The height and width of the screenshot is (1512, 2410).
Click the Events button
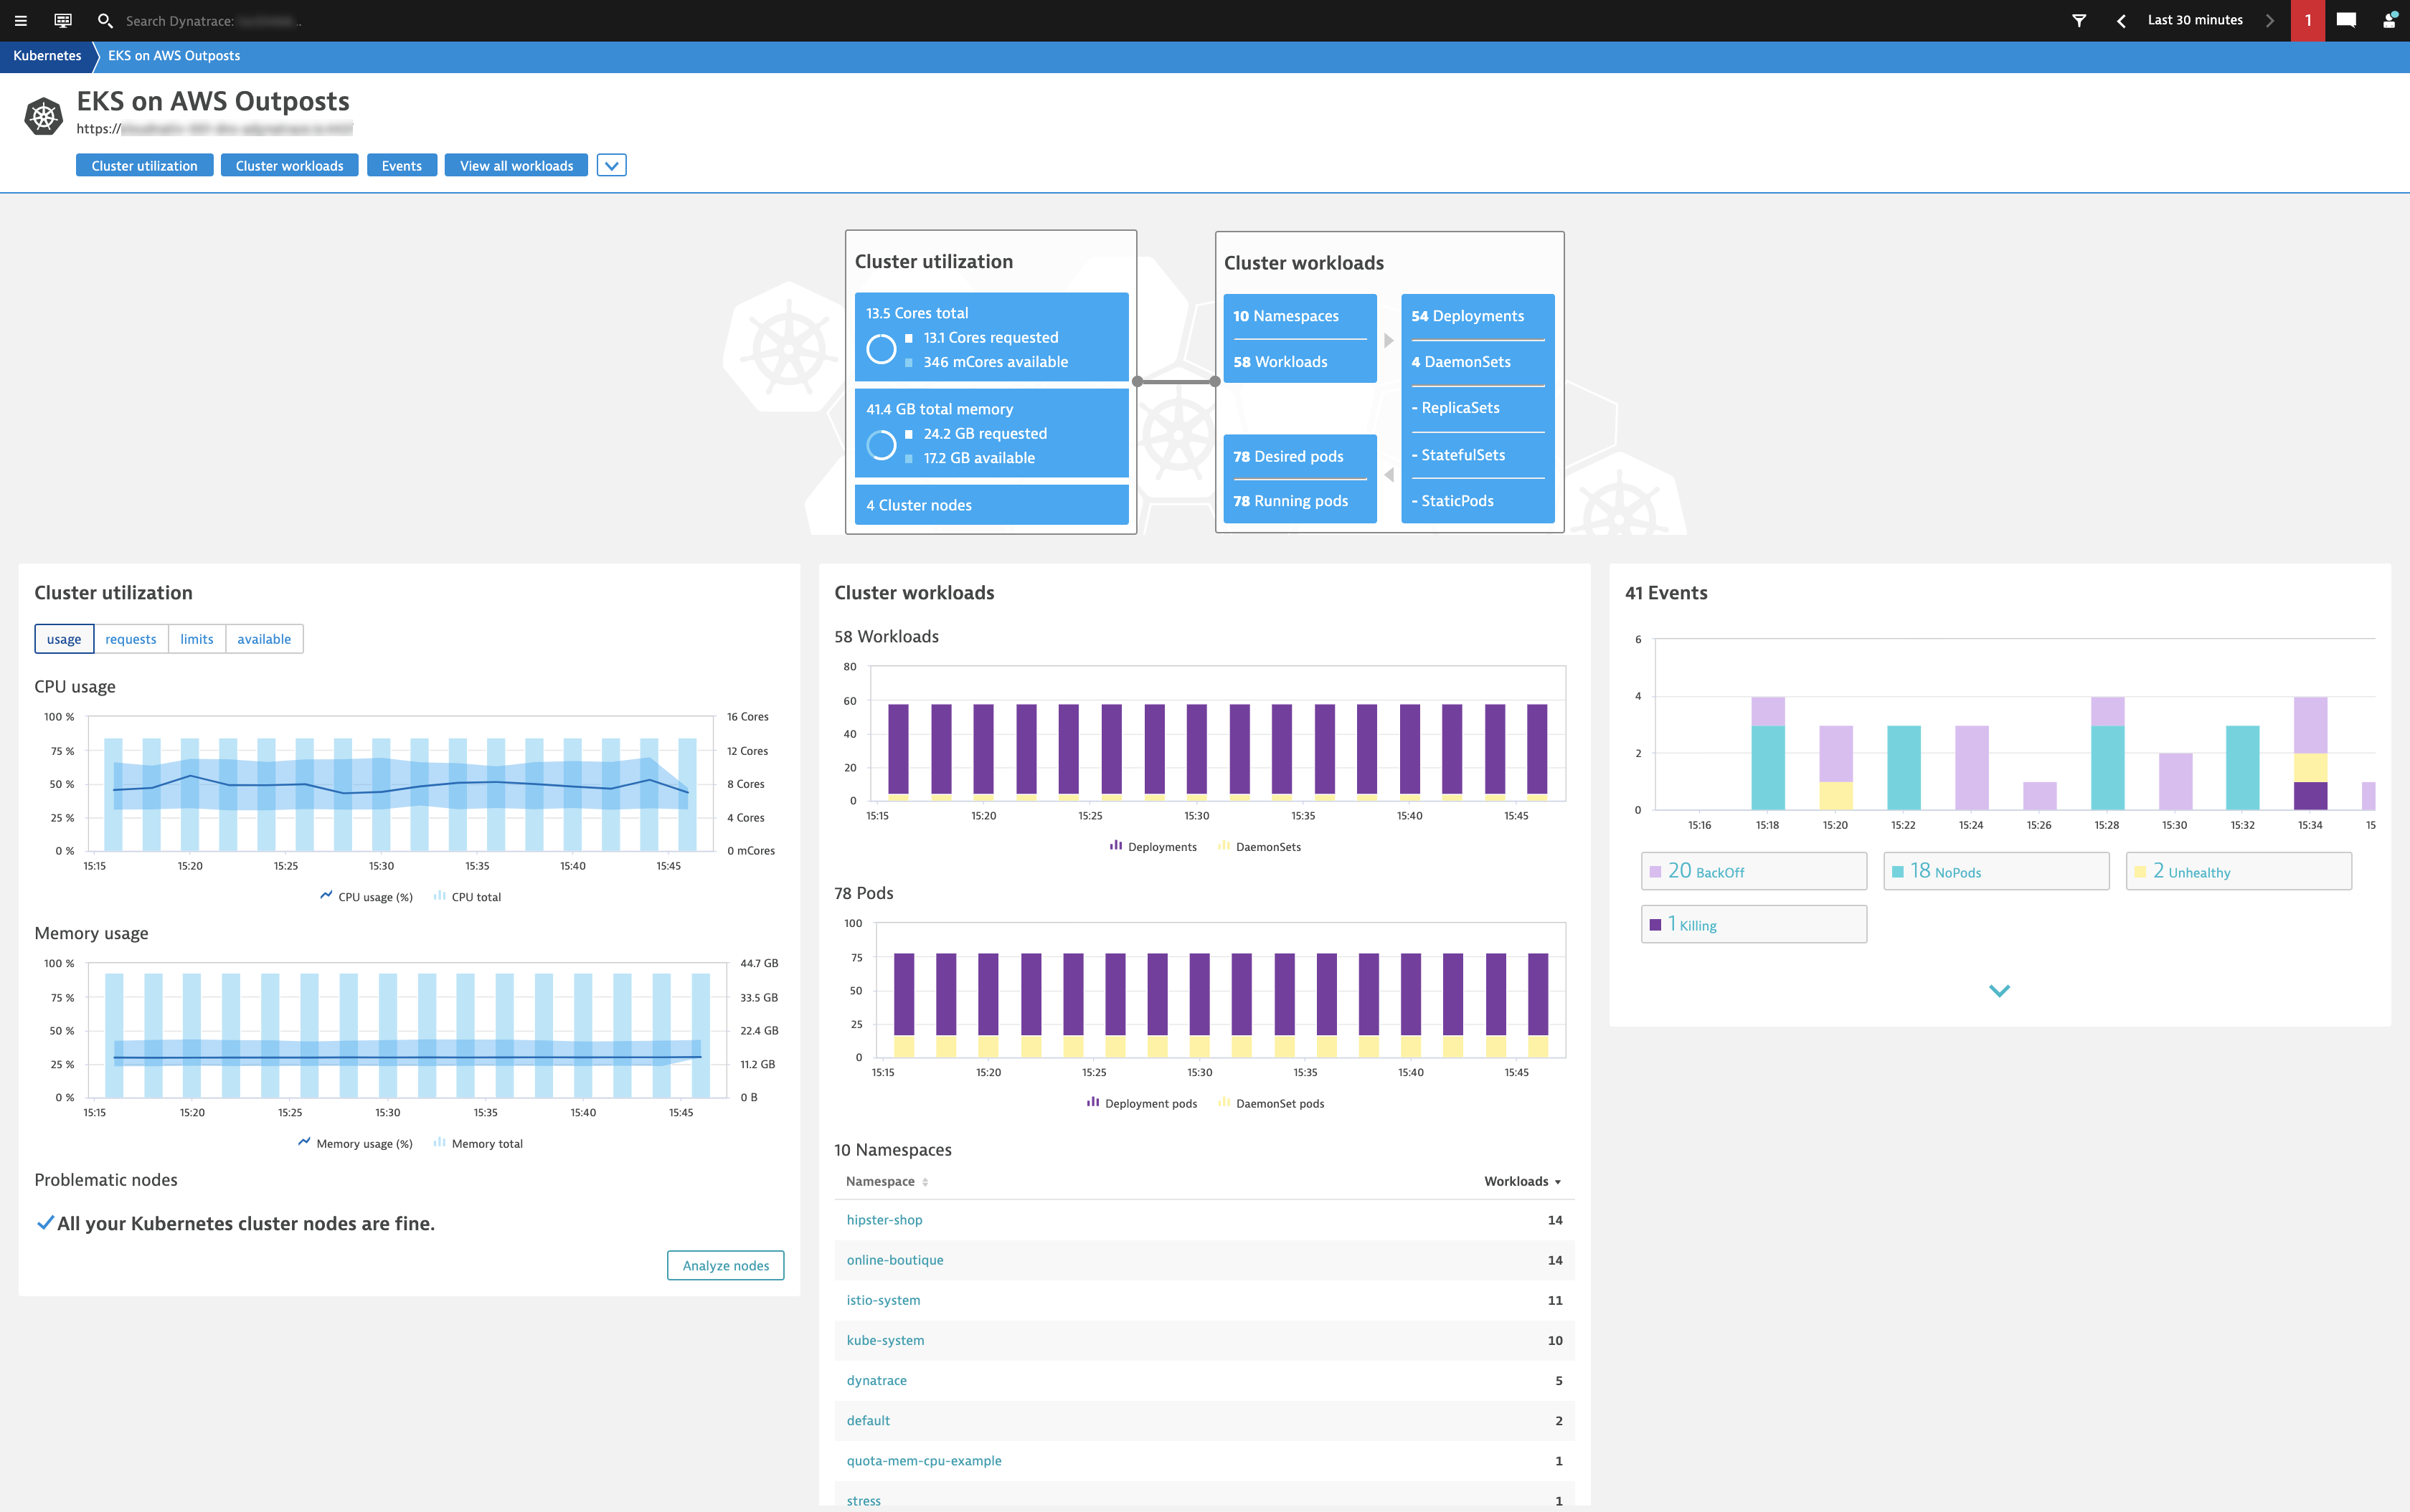[x=401, y=165]
